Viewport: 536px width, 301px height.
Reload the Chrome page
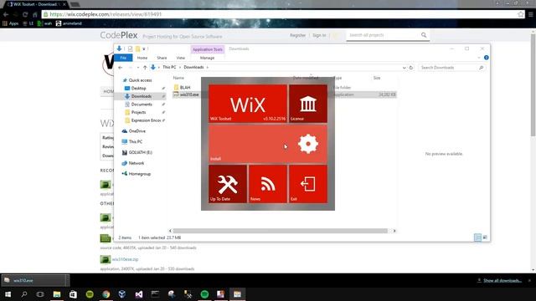pyautogui.click(x=25, y=14)
